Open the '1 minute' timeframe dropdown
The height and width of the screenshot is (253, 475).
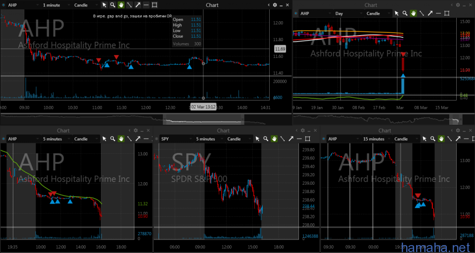[56, 5]
